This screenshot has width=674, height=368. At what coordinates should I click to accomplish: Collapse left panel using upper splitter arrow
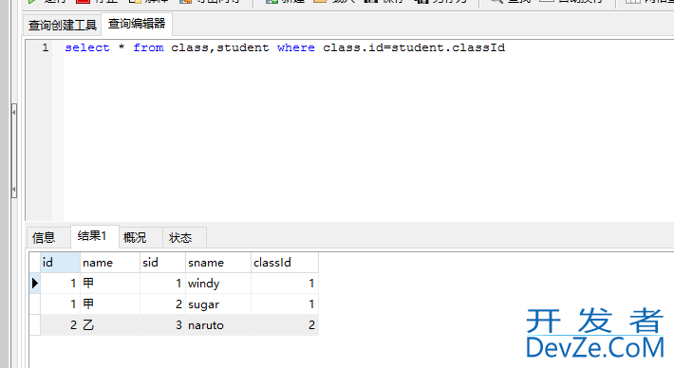[14, 113]
